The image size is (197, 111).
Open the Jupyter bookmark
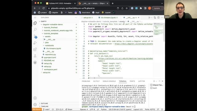106,12
